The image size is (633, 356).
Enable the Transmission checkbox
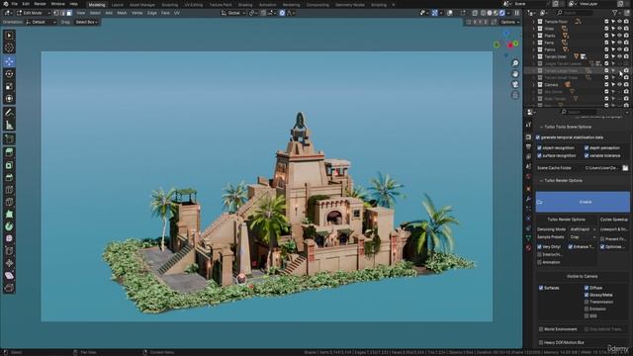tap(587, 302)
